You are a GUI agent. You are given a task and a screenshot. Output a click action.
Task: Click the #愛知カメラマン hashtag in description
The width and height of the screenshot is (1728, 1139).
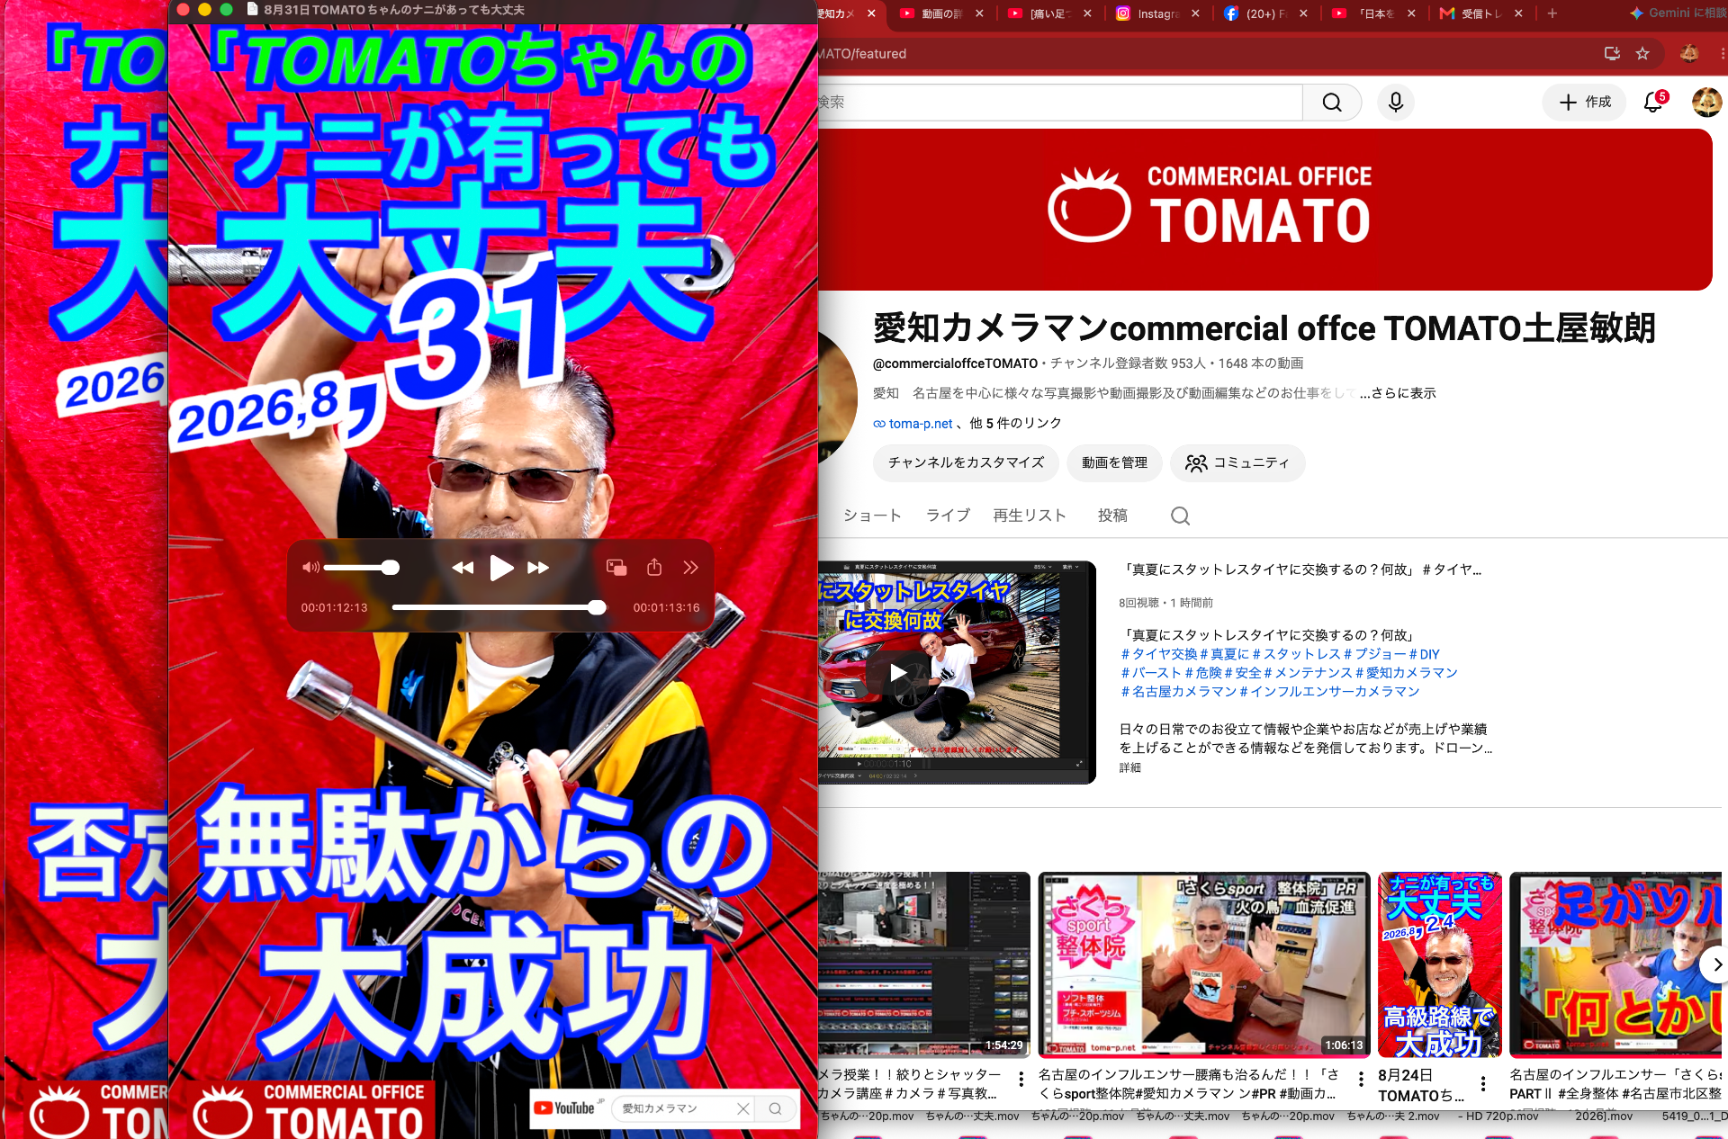[x=1407, y=673]
